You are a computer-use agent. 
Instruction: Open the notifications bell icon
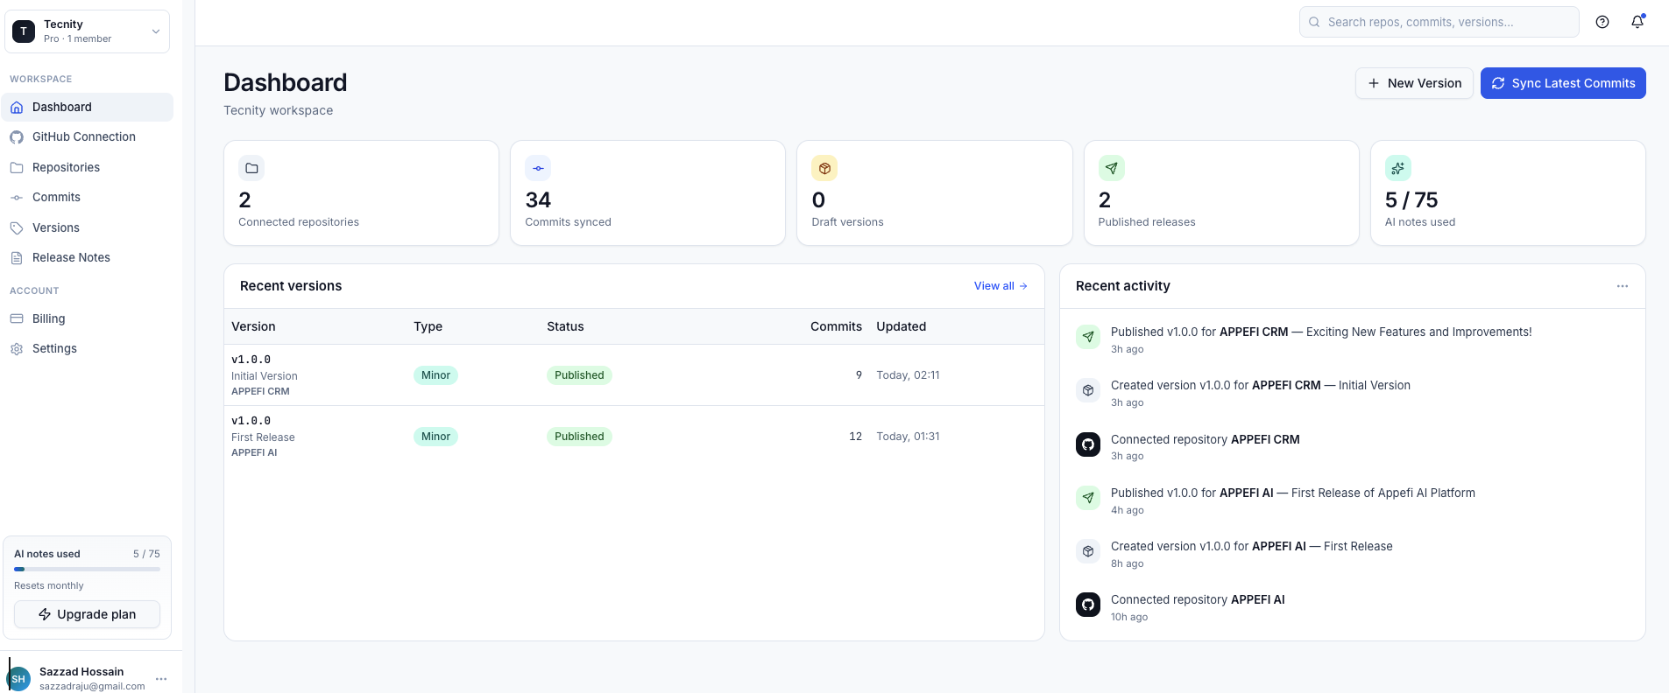click(x=1637, y=22)
